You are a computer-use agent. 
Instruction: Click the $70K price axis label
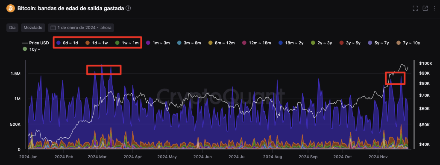coord(424,96)
